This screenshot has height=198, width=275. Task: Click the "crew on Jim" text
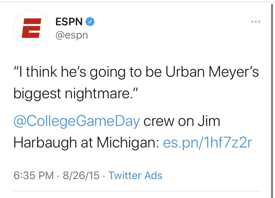[x=182, y=121]
